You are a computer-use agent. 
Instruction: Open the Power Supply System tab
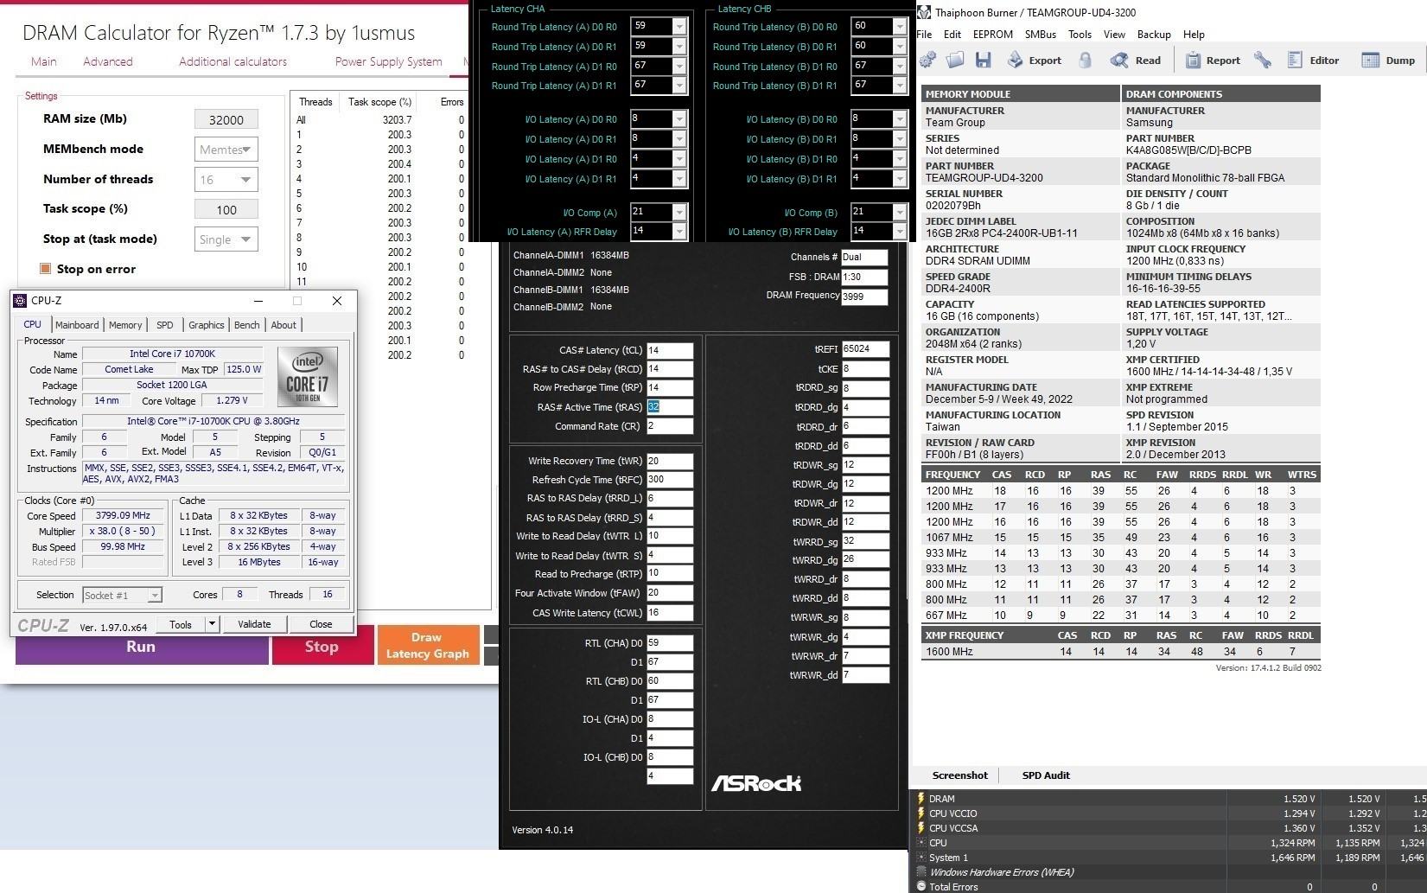[x=389, y=61]
